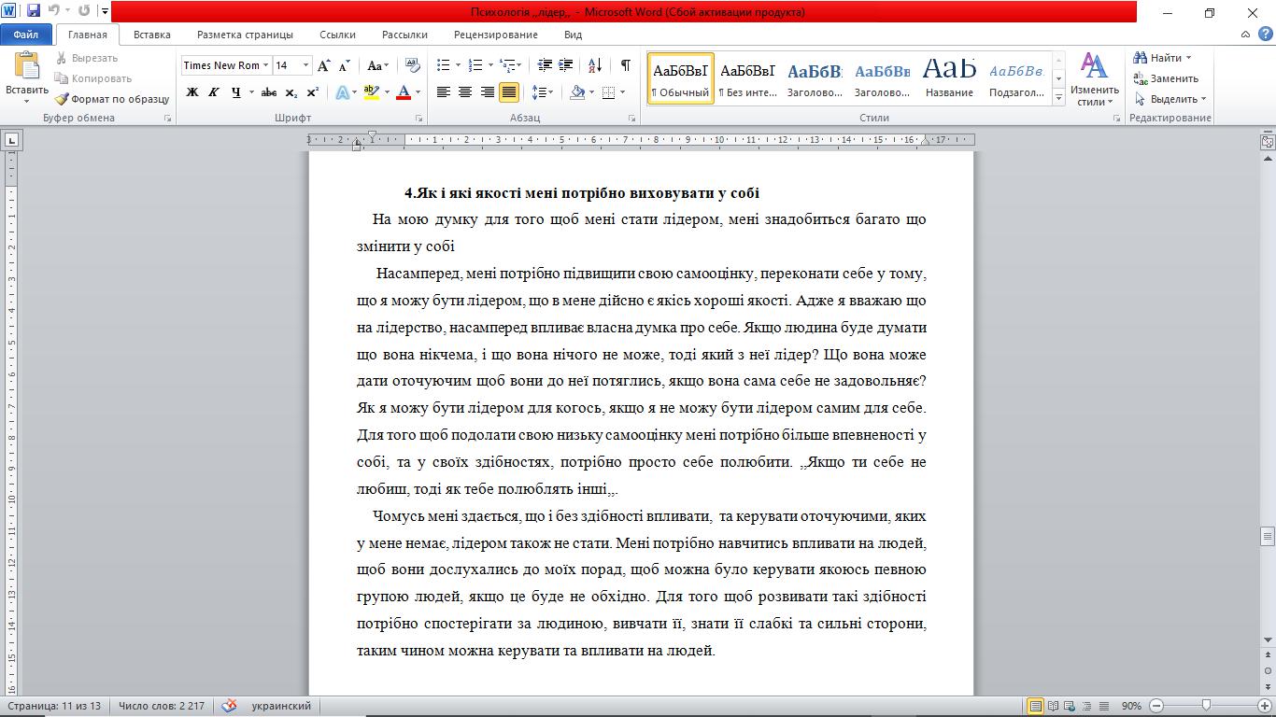Open the Рецензирование ribbon tab

496,35
